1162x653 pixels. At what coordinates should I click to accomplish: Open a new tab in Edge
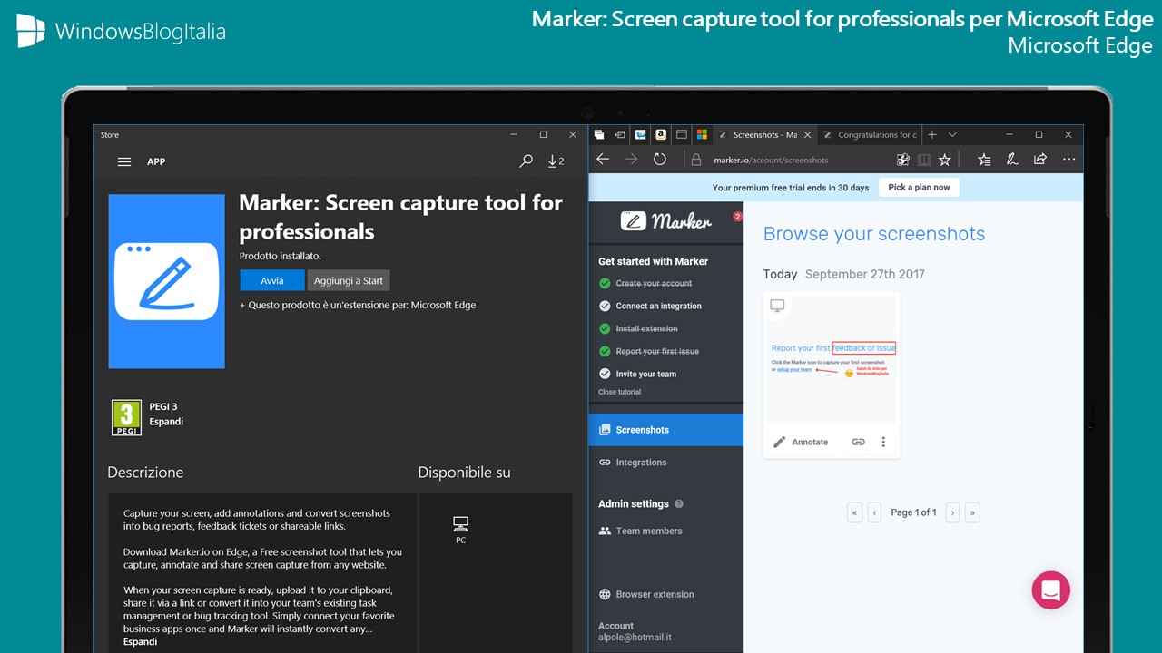click(932, 134)
